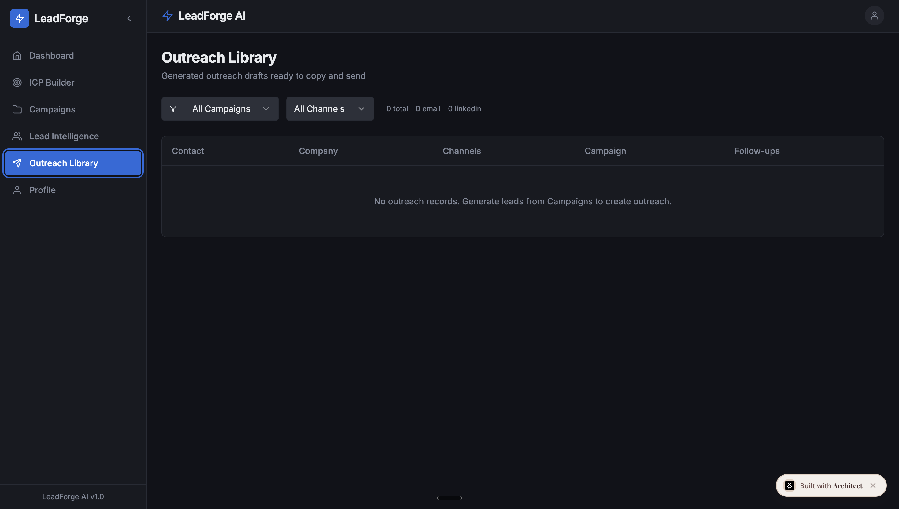Click the Lead Intelligence people icon

17,136
